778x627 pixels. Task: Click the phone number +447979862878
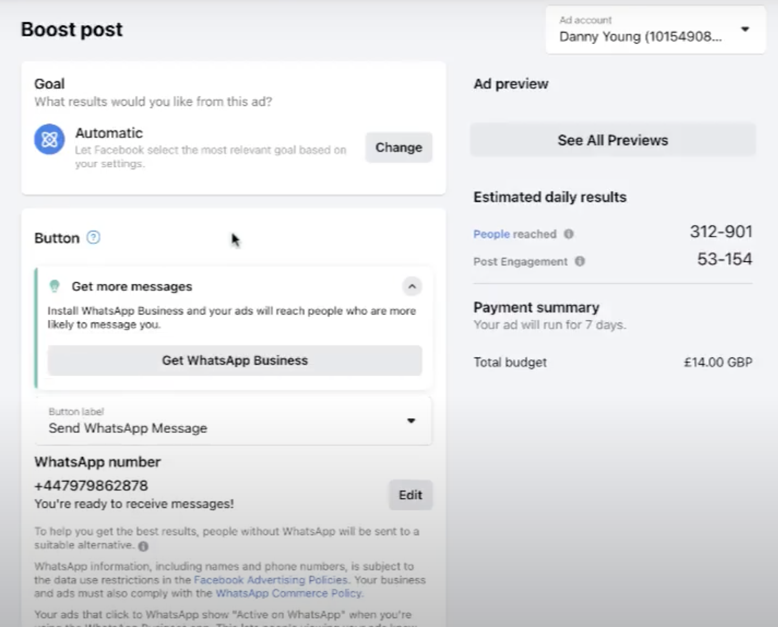click(91, 486)
